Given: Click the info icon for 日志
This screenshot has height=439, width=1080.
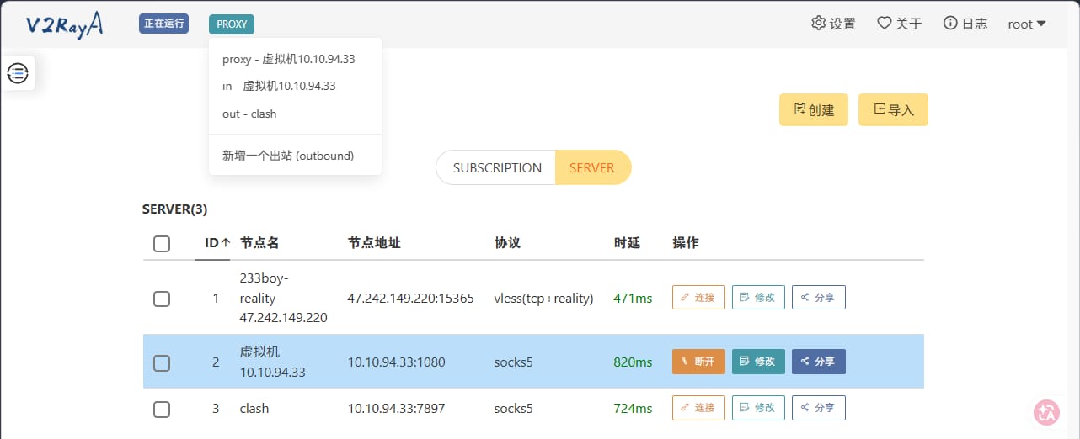Looking at the screenshot, I should pos(950,24).
